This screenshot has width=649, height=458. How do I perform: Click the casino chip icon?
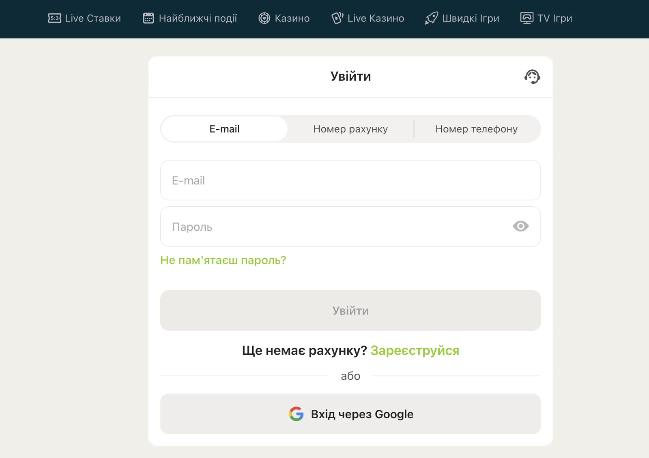(264, 18)
